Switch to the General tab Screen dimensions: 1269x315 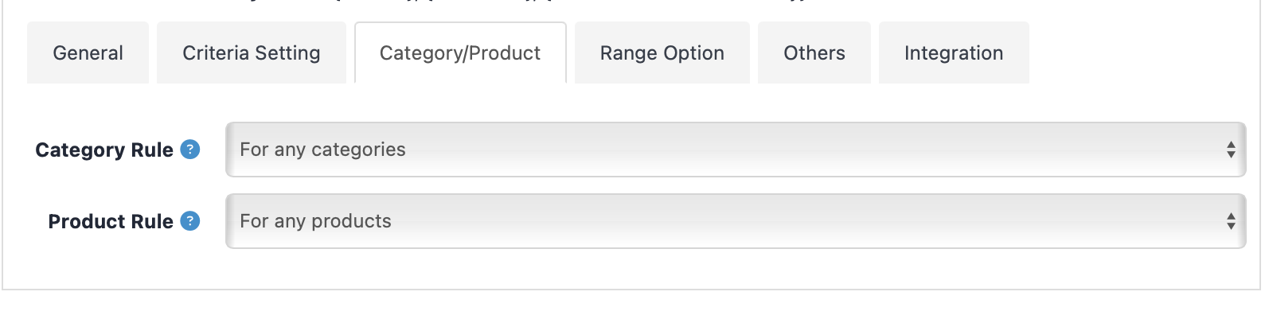88,53
